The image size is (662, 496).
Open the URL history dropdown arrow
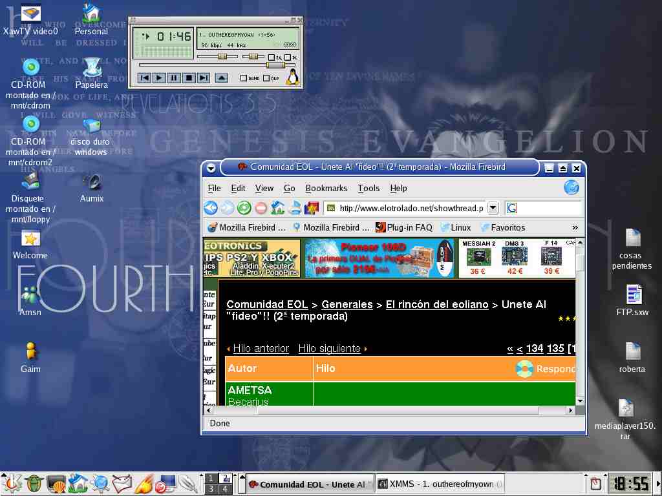[493, 208]
